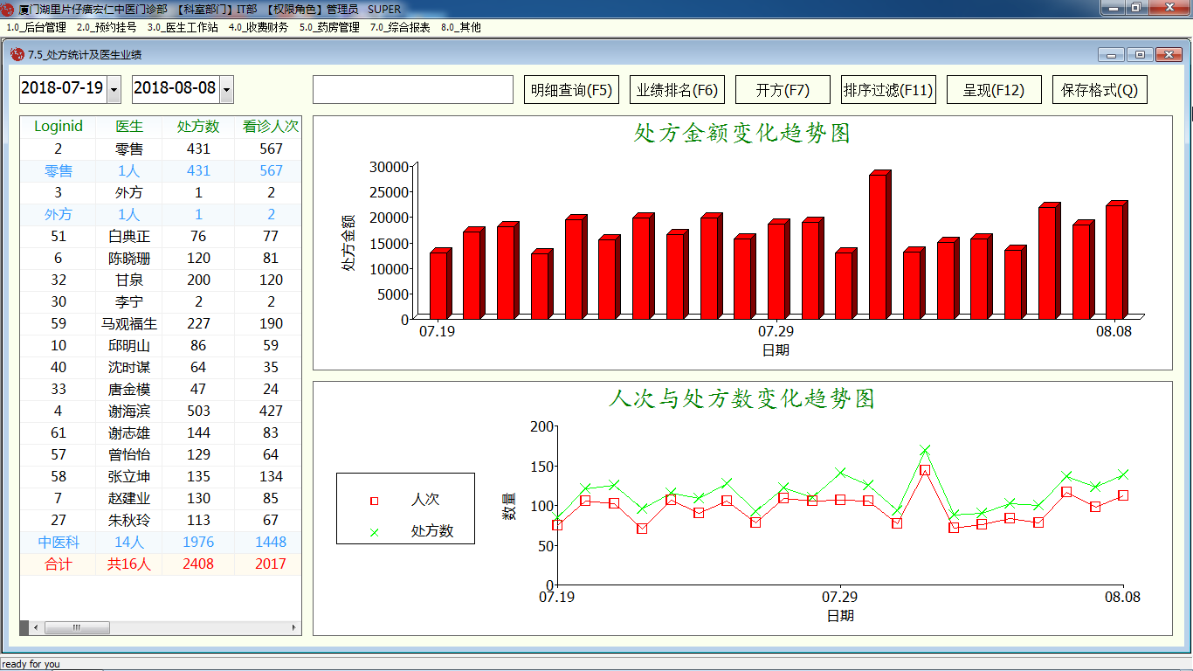Click the 明细查询(F5) button
Image resolution: width=1193 pixels, height=671 pixels.
pos(571,90)
